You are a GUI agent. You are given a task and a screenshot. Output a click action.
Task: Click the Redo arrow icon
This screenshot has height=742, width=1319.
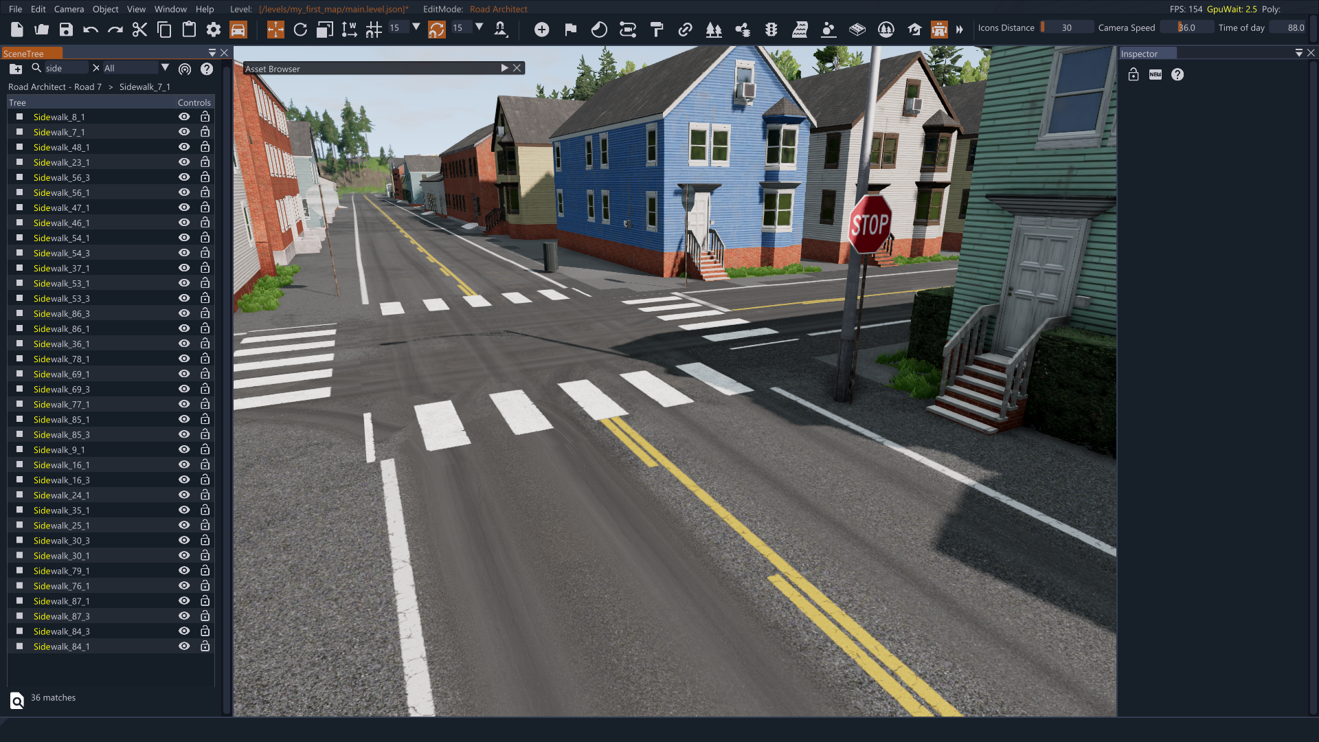coord(115,29)
